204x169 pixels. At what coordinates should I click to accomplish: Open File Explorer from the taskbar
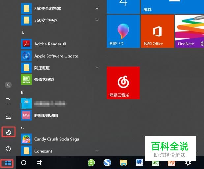pyautogui.click(x=124, y=163)
